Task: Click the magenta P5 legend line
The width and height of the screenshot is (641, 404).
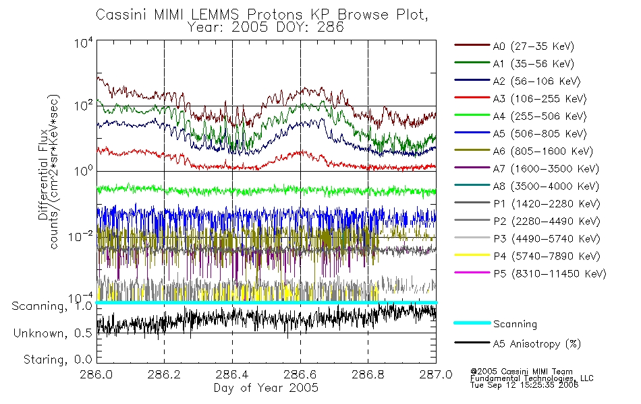Action: pyautogui.click(x=472, y=273)
